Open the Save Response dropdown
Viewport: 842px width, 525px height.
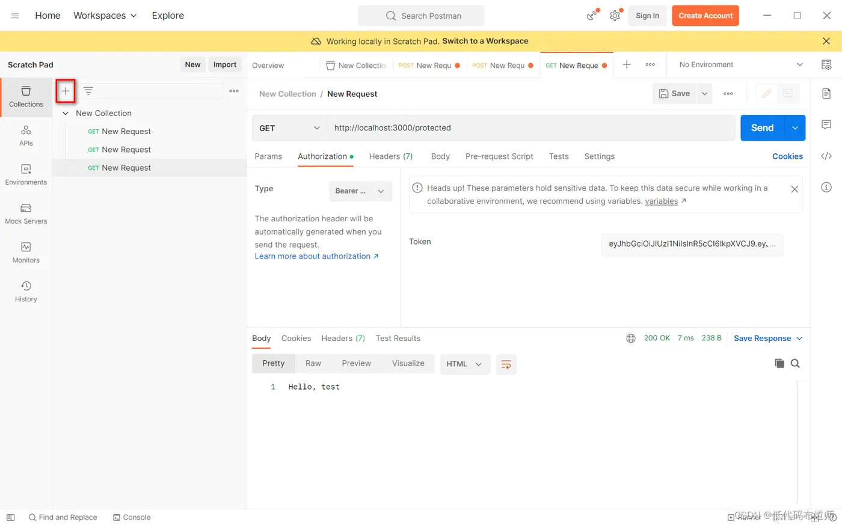768,339
